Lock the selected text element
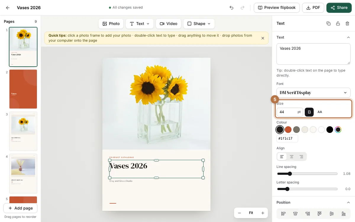This screenshot has height=222, width=355. tap(338, 23)
